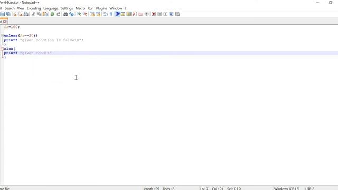Open Find with the binoculars icon
Screen dimensions: 338x190
65,14
